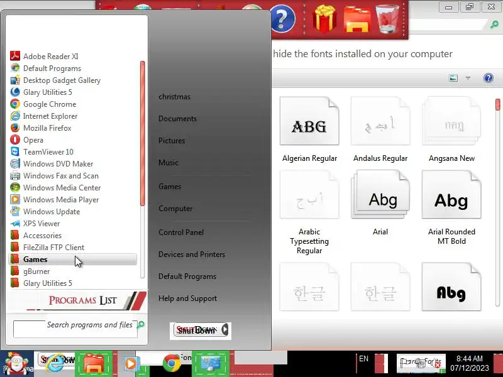Screen dimensions: 503x377
Task: Select the Andalus Regular font
Action: tap(380, 129)
